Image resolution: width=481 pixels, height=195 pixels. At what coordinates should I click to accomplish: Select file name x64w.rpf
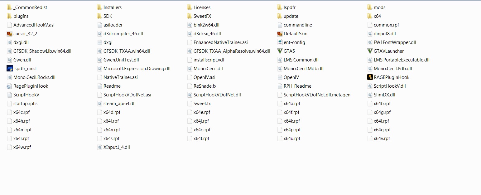tap(22, 147)
